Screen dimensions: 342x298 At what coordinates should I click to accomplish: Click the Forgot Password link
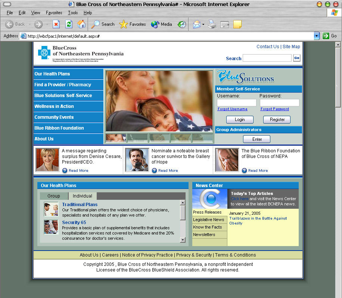[x=274, y=109]
